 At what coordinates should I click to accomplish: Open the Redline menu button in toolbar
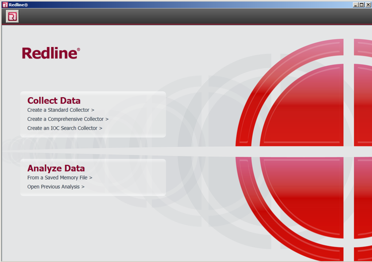(x=12, y=17)
